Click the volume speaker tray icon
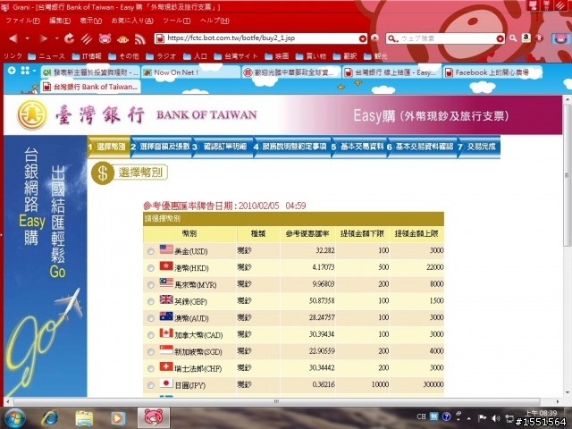 click(496, 418)
